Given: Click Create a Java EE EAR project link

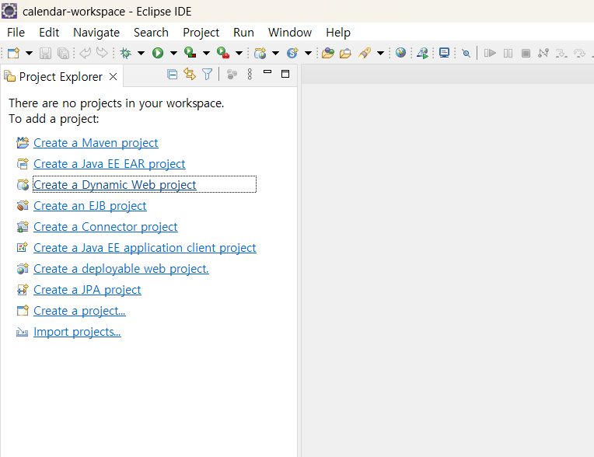Looking at the screenshot, I should (110, 163).
